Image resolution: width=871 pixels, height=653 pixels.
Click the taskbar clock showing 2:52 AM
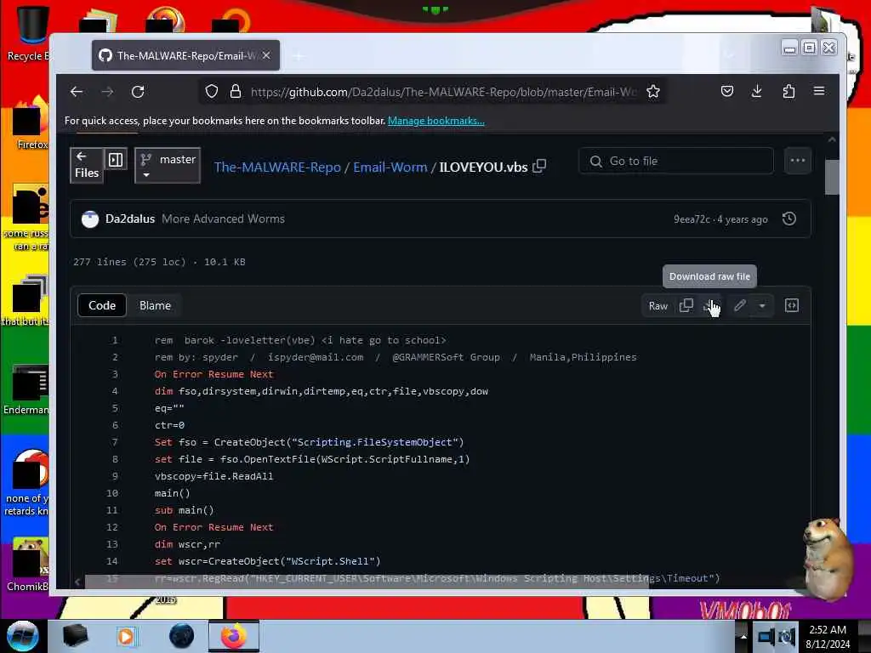point(828,637)
